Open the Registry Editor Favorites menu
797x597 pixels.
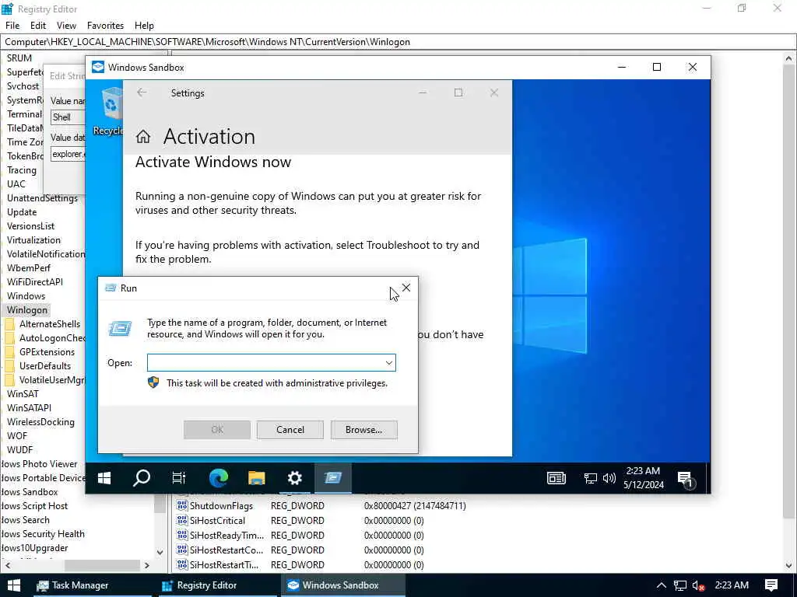[x=105, y=26]
